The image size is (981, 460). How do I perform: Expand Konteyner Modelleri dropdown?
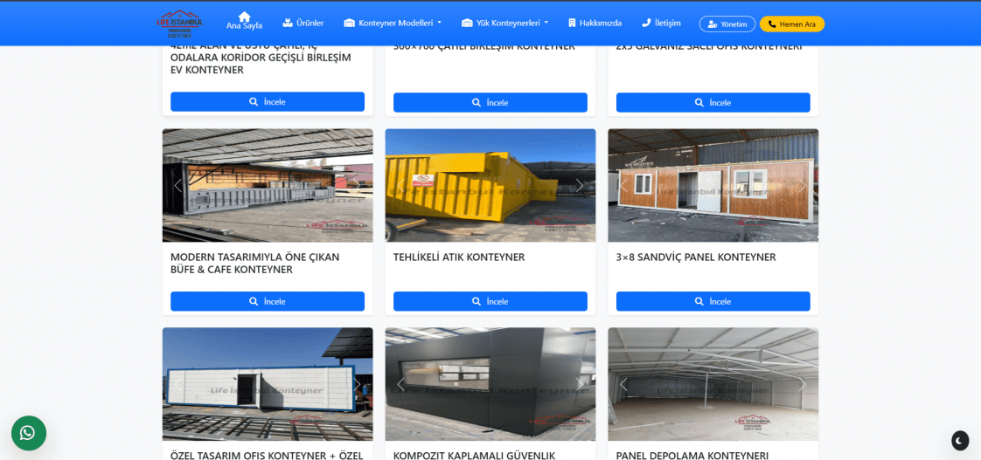coord(393,23)
